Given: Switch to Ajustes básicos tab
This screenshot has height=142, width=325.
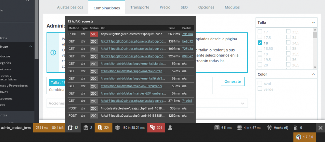Looking at the screenshot, I should click(70, 7).
